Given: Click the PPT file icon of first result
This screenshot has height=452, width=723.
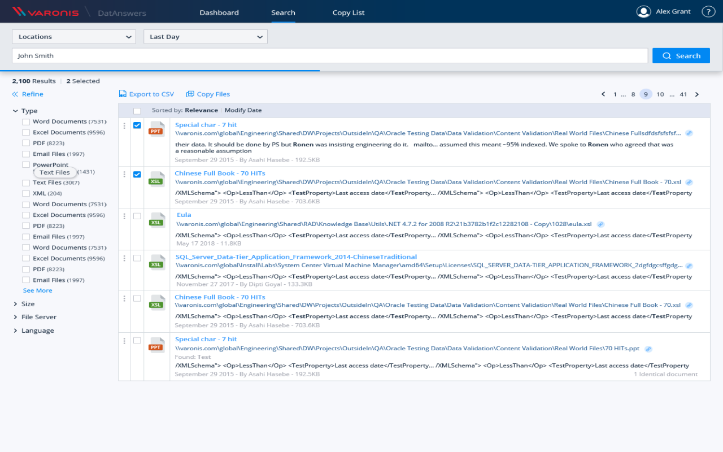Looking at the screenshot, I should (156, 129).
